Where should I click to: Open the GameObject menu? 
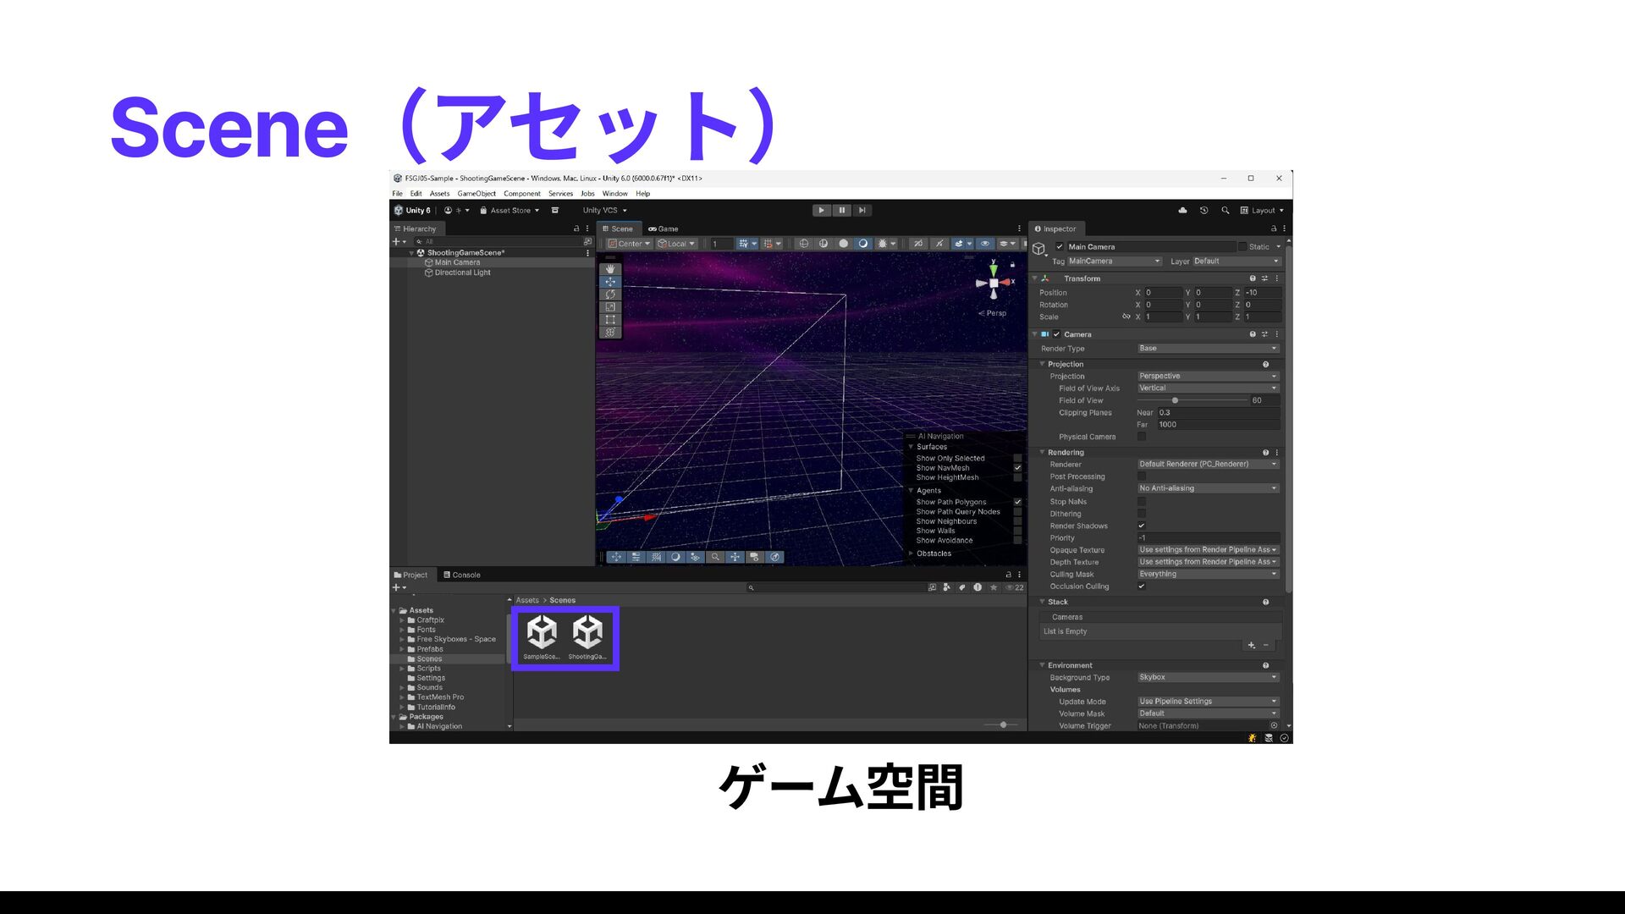pyautogui.click(x=476, y=194)
